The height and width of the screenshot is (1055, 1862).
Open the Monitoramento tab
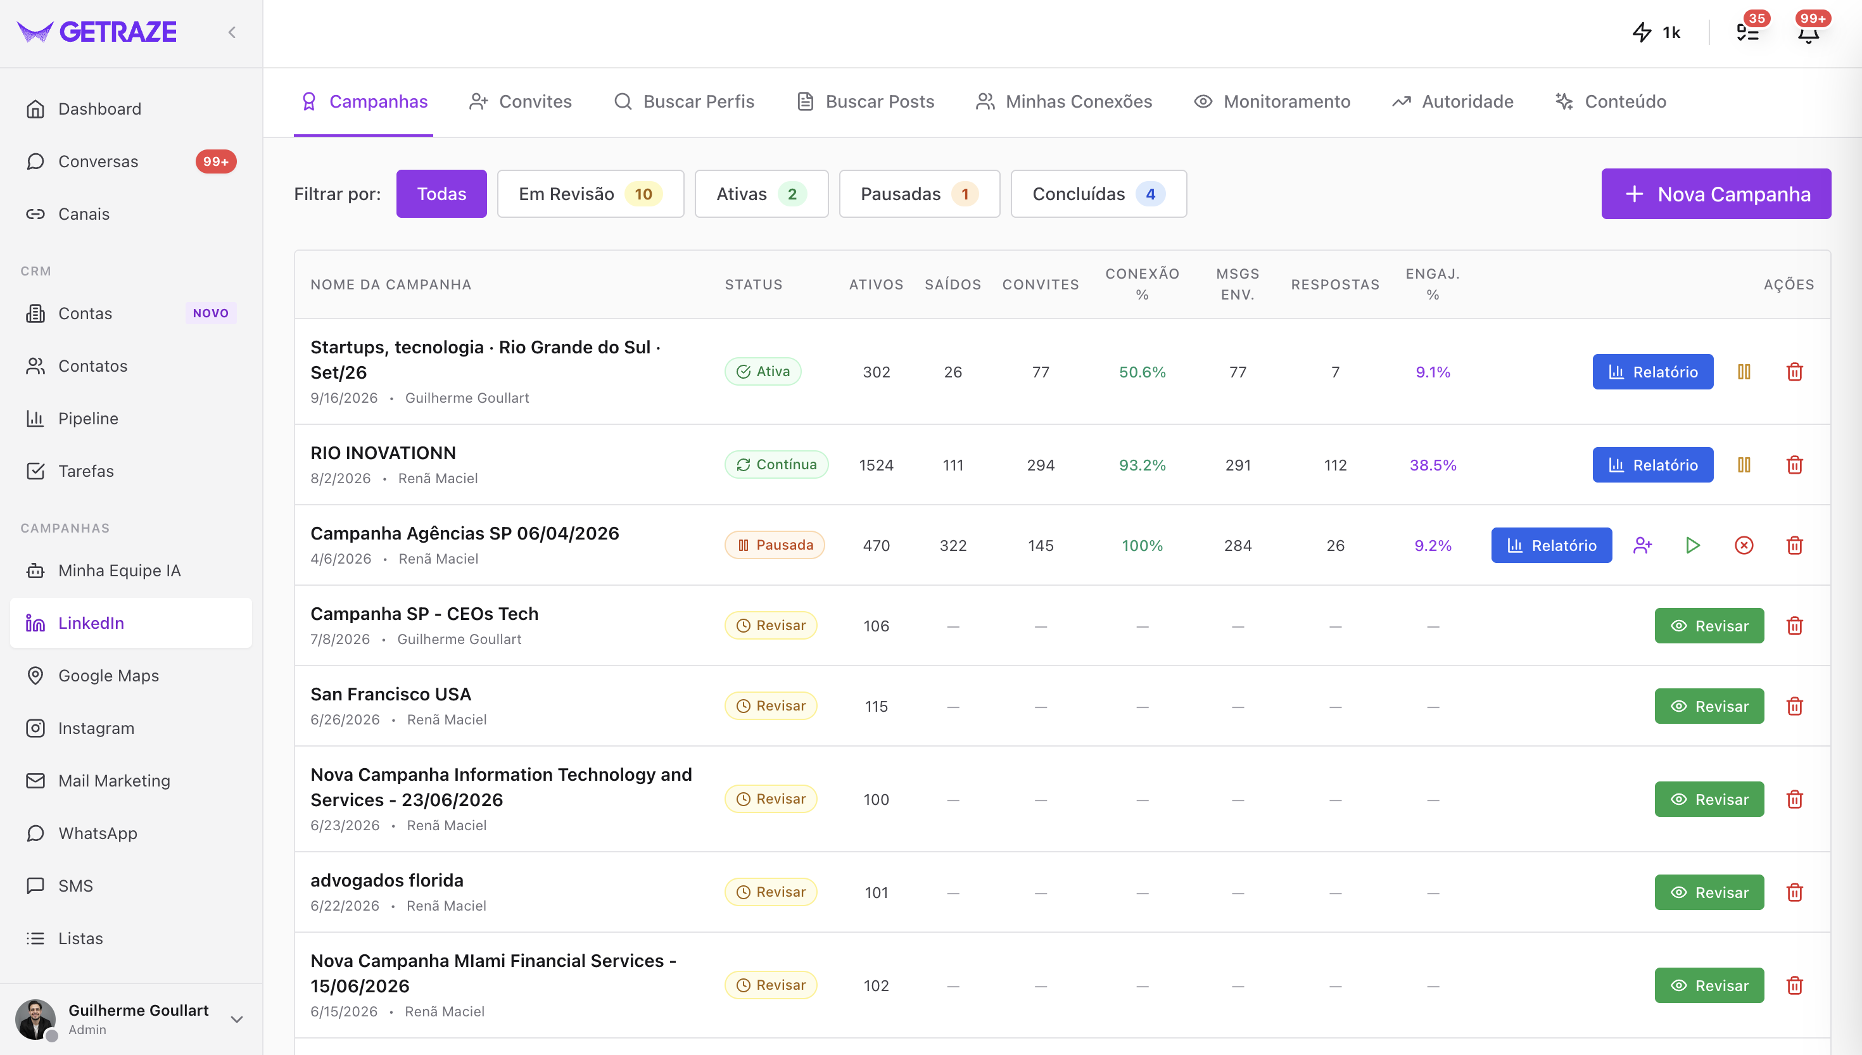click(1272, 101)
